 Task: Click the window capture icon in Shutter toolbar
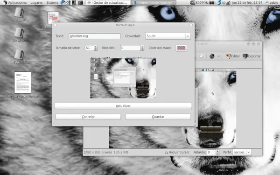[202, 56]
